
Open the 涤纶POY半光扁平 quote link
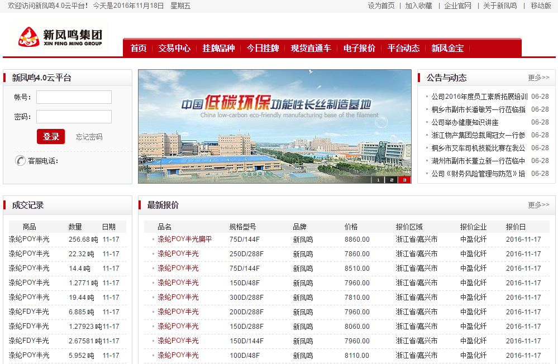click(185, 239)
